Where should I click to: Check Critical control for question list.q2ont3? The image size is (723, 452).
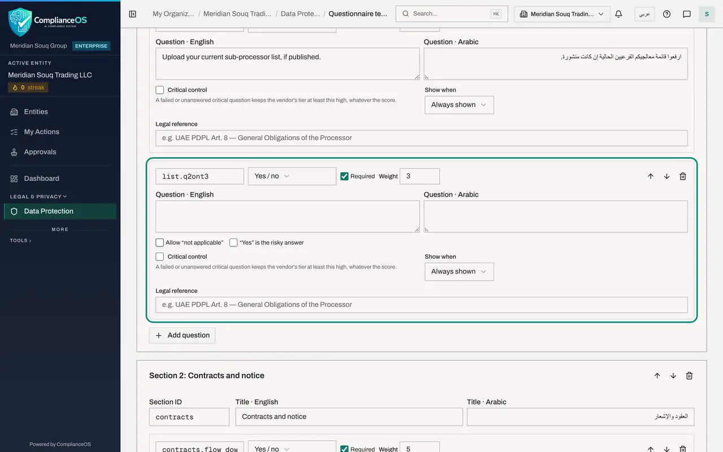[160, 257]
